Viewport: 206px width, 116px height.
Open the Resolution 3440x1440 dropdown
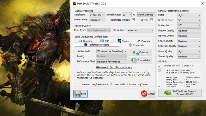pos(95,15)
